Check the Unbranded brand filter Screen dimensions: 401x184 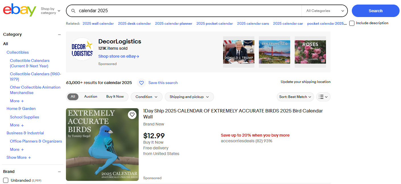coord(6,180)
